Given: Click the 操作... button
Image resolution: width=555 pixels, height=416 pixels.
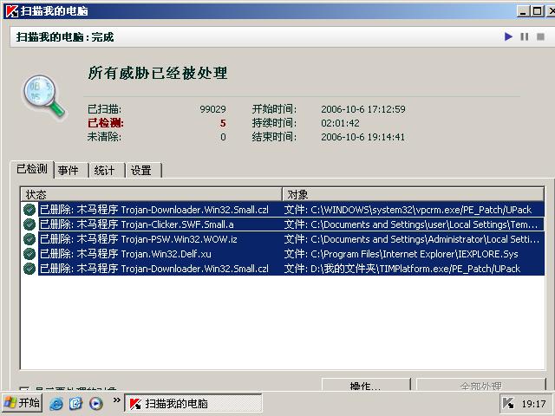Looking at the screenshot, I should pos(366,385).
